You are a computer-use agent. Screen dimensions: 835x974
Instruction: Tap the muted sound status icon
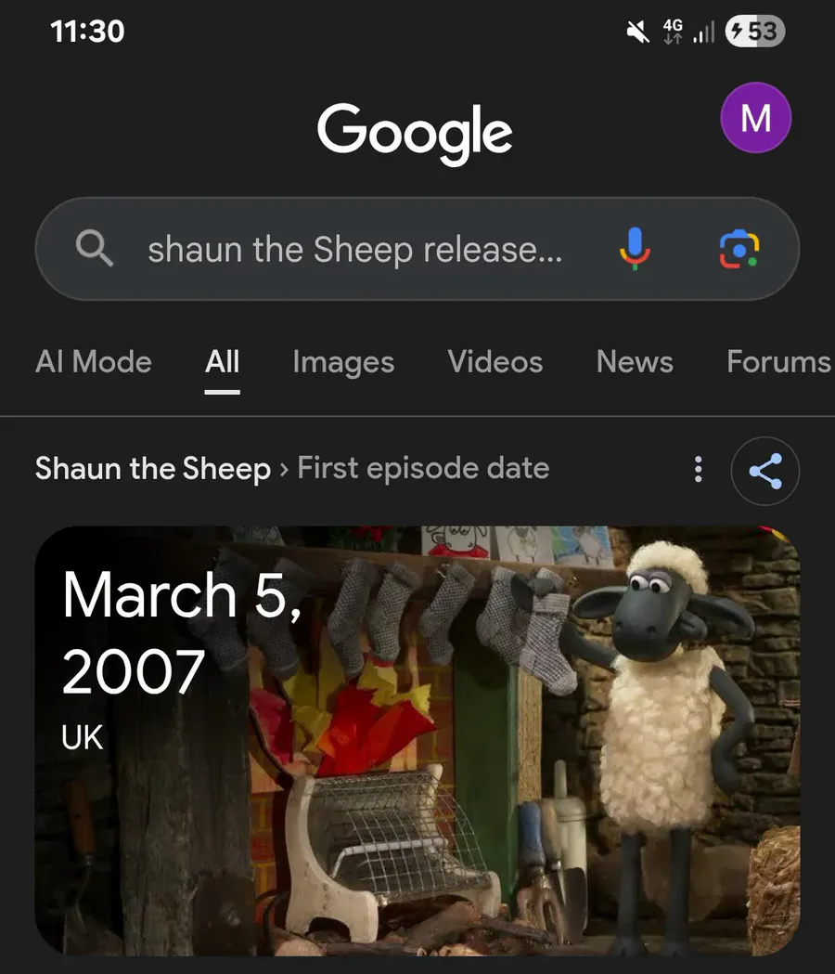click(x=637, y=31)
